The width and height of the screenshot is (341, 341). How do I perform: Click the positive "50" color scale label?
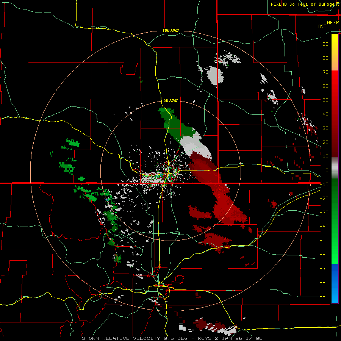[x=325, y=100]
